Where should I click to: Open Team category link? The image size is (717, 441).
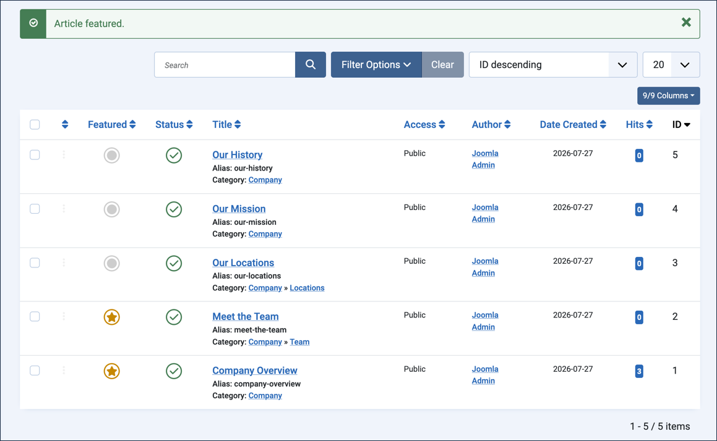[x=299, y=342]
